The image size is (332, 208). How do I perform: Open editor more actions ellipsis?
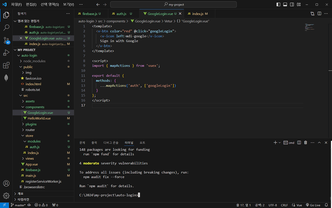coord(326,13)
